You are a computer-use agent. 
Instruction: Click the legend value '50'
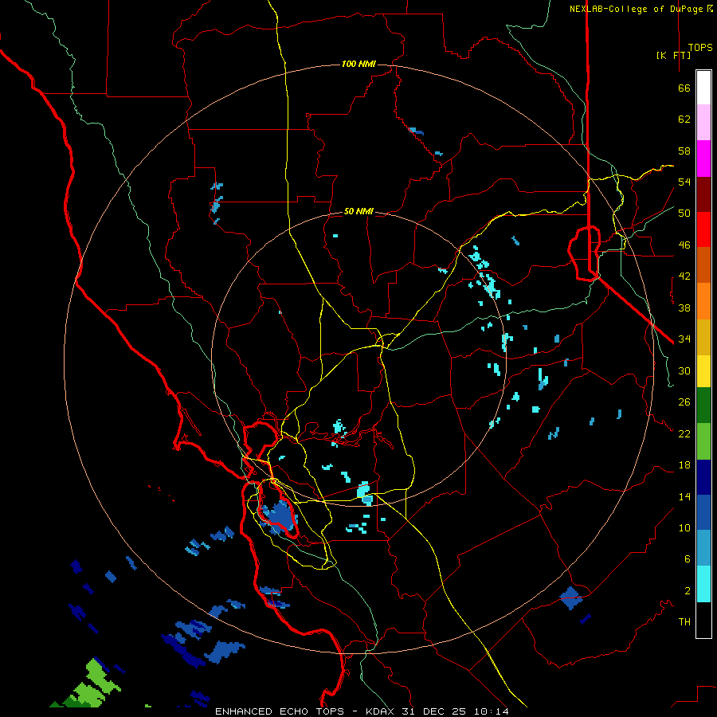[684, 214]
